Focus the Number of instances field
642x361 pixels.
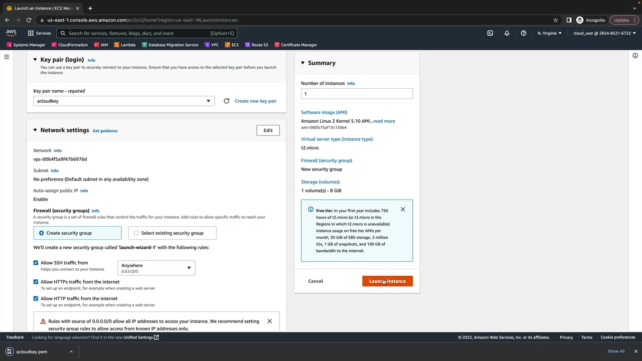pyautogui.click(x=357, y=94)
